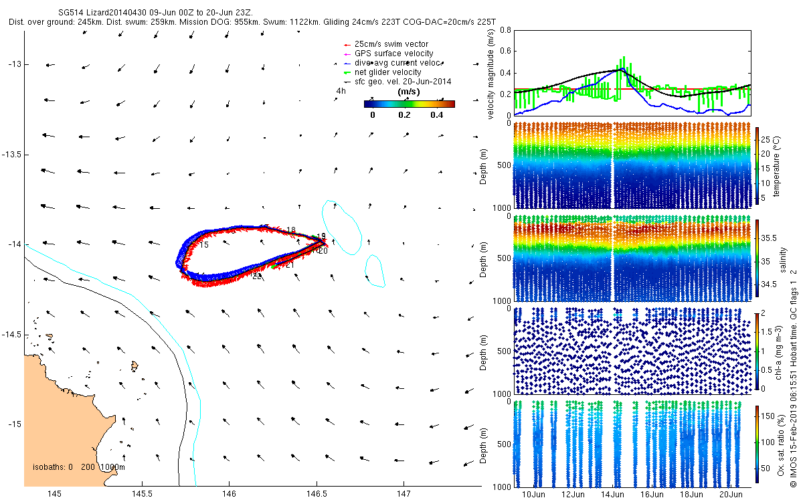Image resolution: width=803 pixels, height=502 pixels.
Task: Click the '145.5' longitude tick label
Action: pyautogui.click(x=141, y=493)
